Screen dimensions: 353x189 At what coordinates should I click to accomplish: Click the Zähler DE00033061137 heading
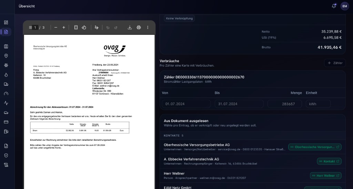[x=204, y=77]
